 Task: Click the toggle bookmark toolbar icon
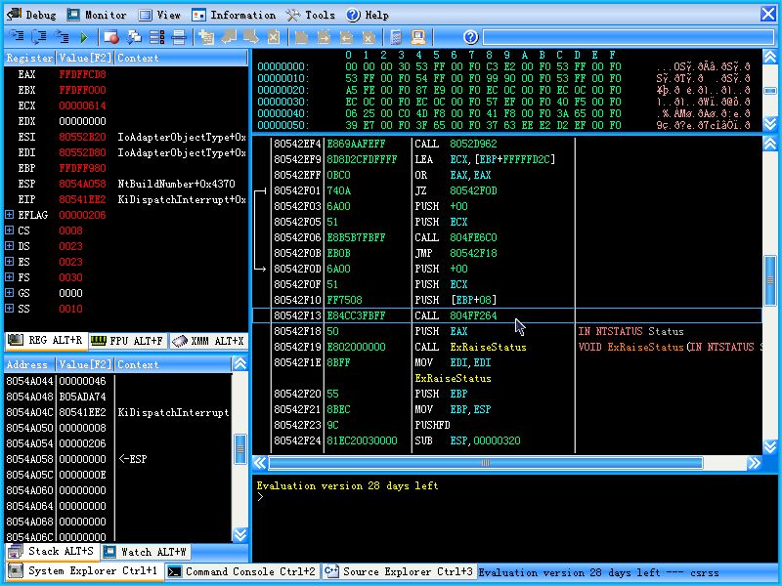click(x=206, y=37)
